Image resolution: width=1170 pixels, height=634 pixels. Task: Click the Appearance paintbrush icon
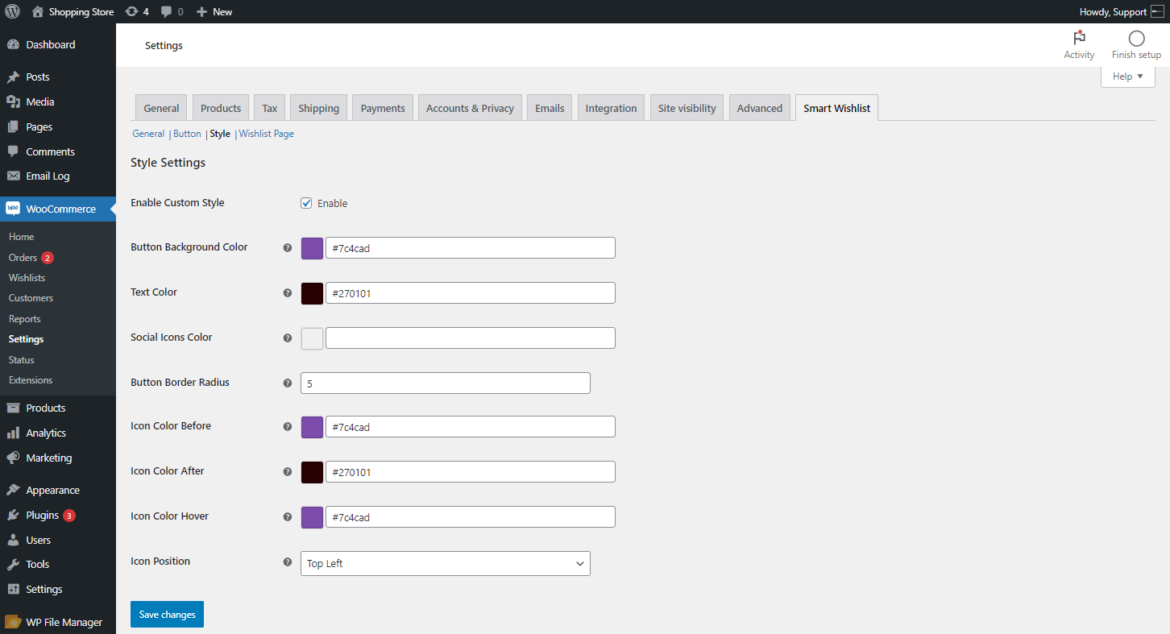point(14,491)
